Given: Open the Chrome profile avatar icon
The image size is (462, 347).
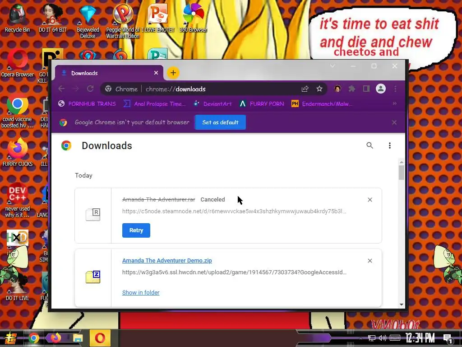Looking at the screenshot, I should tap(381, 89).
